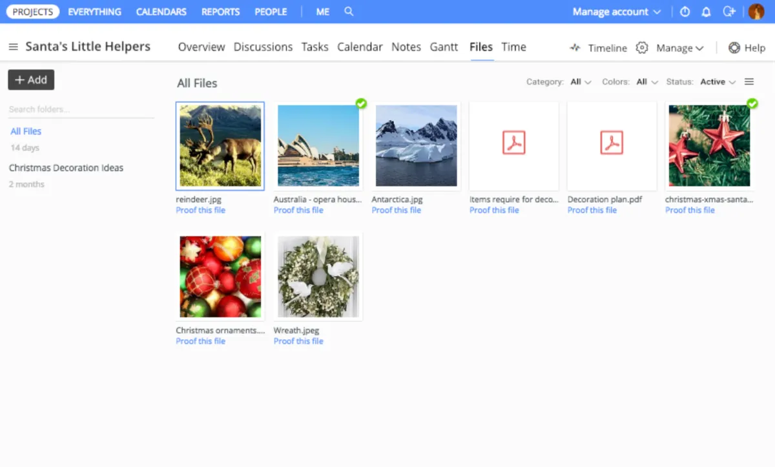Switch to the project Calendar tab
Viewport: 775px width, 467px height.
click(360, 47)
